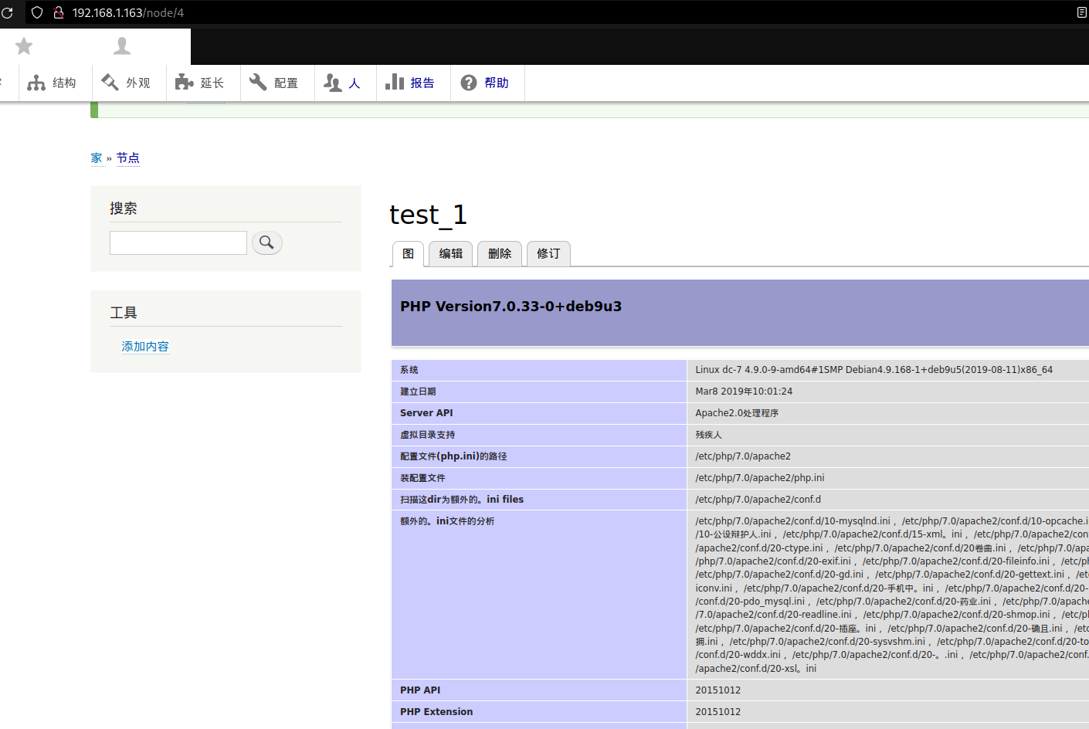Open the 人 (People) admin icon
The height and width of the screenshot is (729, 1089).
click(x=331, y=83)
